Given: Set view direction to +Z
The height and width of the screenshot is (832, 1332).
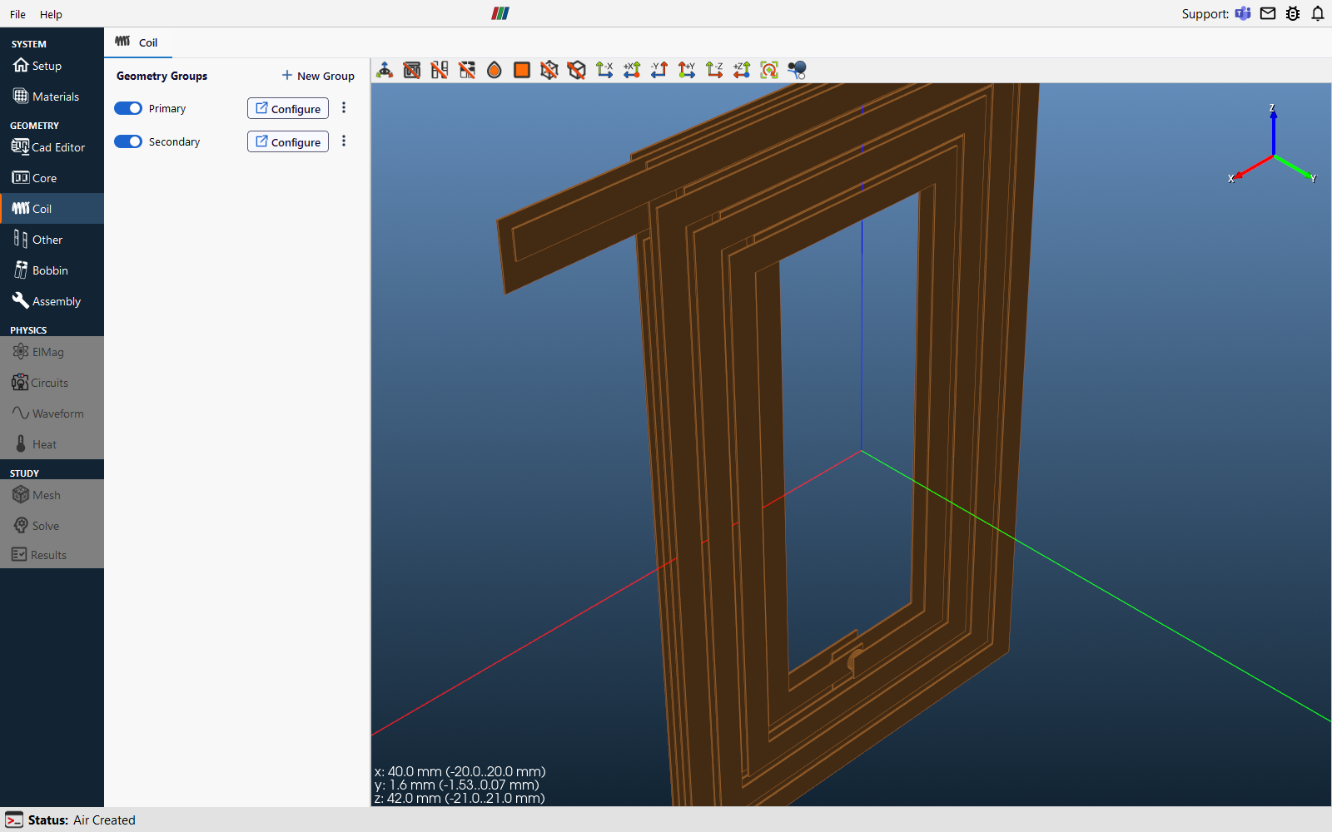Looking at the screenshot, I should [742, 70].
